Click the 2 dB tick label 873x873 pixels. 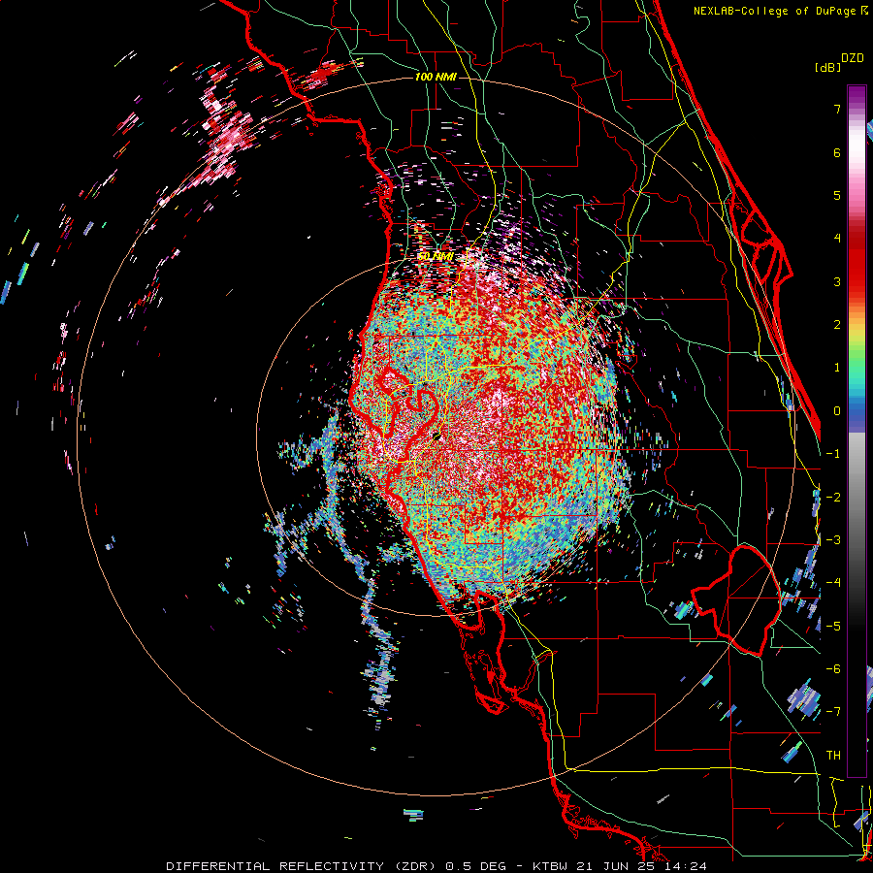click(x=837, y=325)
